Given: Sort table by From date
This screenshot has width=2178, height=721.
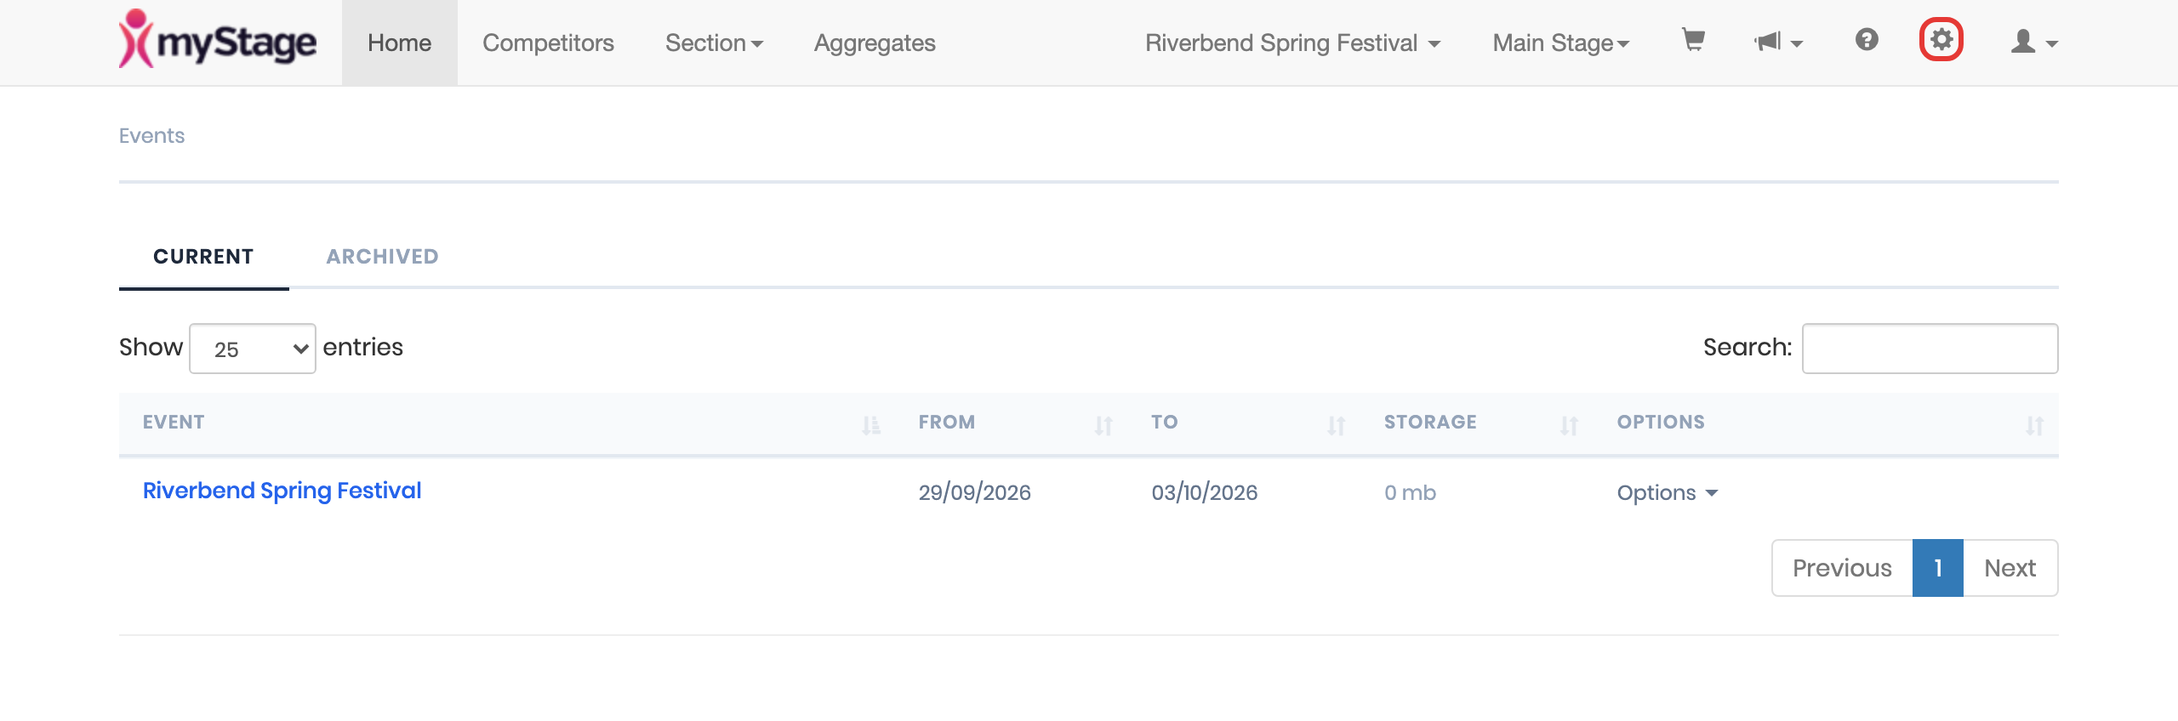Looking at the screenshot, I should (x=1012, y=423).
